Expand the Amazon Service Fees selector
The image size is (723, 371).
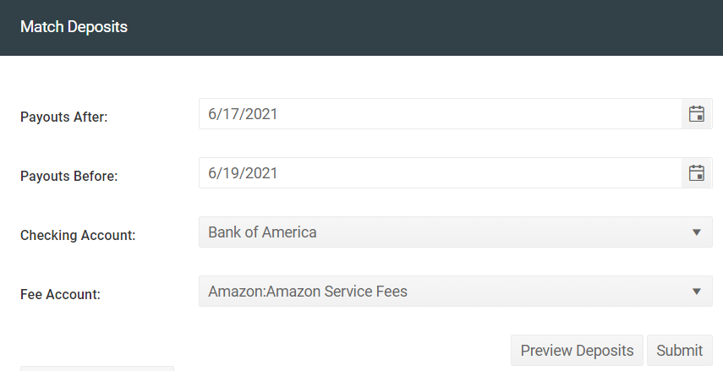[456, 292]
